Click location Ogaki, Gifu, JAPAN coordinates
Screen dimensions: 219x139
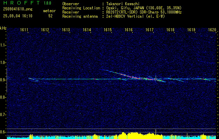click(144, 8)
